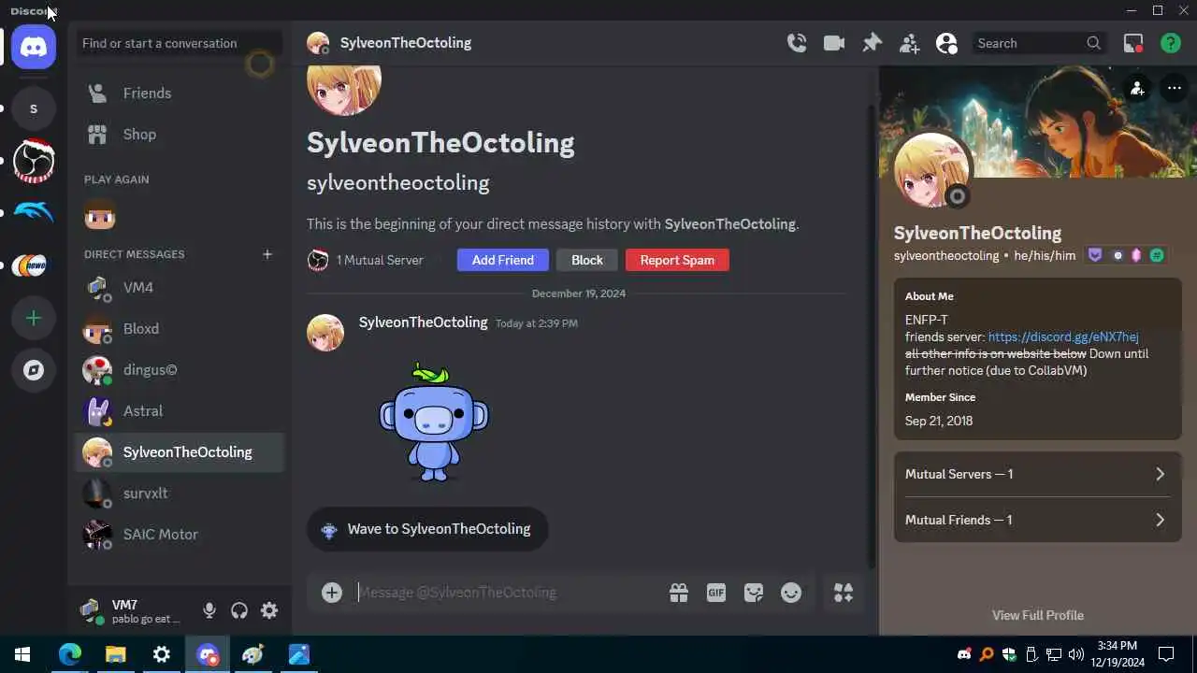Click the volume tray icon
This screenshot has width=1197, height=673.
coord(1076,654)
